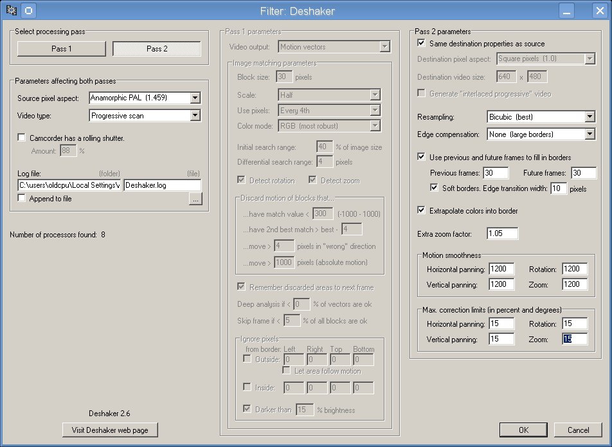The height and width of the screenshot is (447, 612).
Task: Click Max correction Vertical panning field
Action: pyautogui.click(x=501, y=339)
